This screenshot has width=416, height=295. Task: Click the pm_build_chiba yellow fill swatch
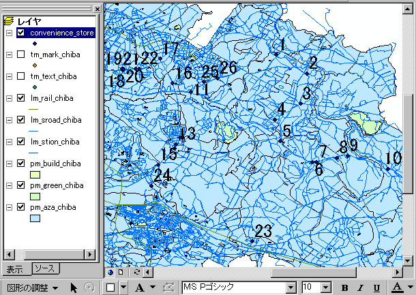point(35,174)
